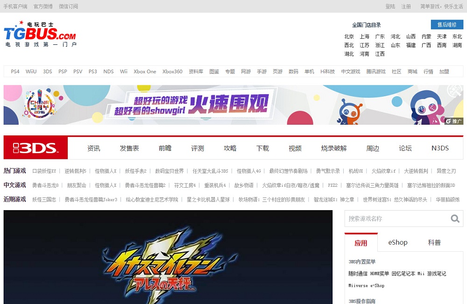This screenshot has width=467, height=304.
Task: Open the PSP platform link
Action: (x=63, y=71)
